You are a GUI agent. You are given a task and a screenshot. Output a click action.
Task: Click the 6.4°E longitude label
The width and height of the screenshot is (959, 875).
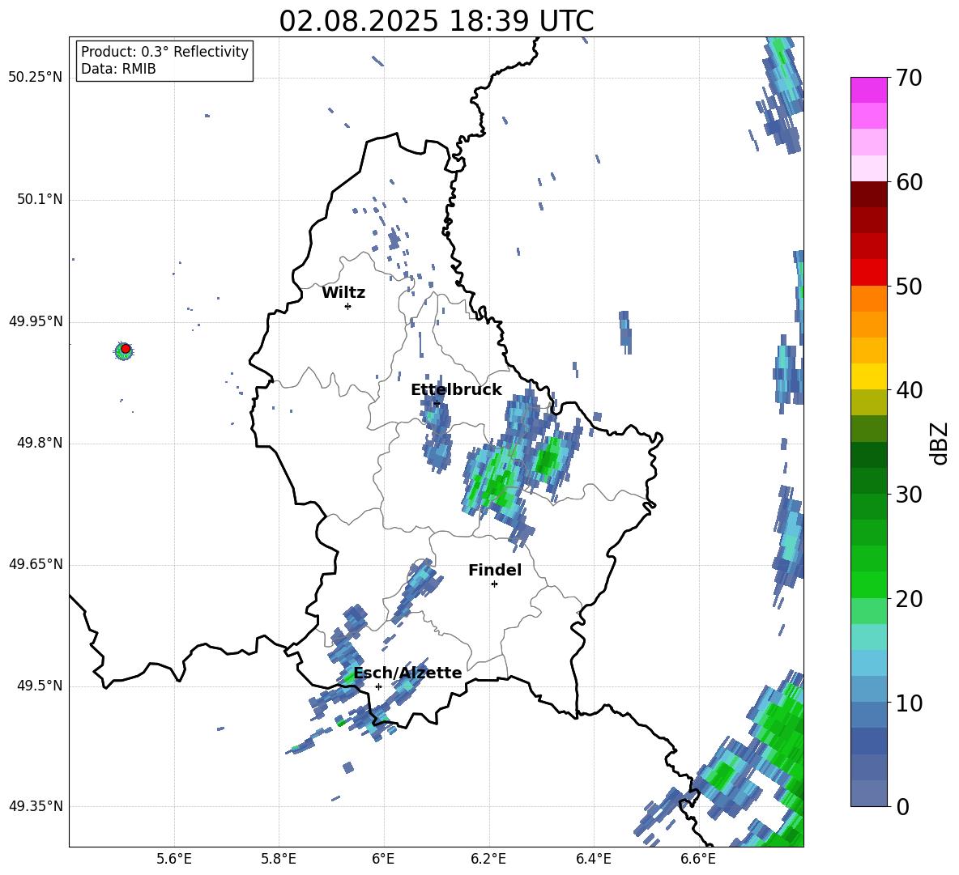click(593, 860)
